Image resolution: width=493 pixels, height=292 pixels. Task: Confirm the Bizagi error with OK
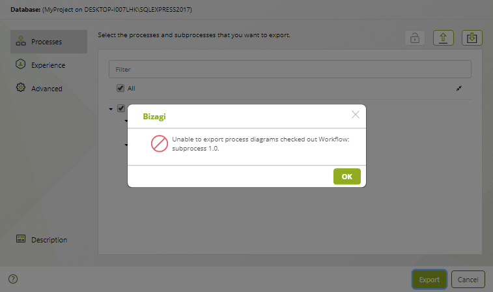pyautogui.click(x=347, y=177)
